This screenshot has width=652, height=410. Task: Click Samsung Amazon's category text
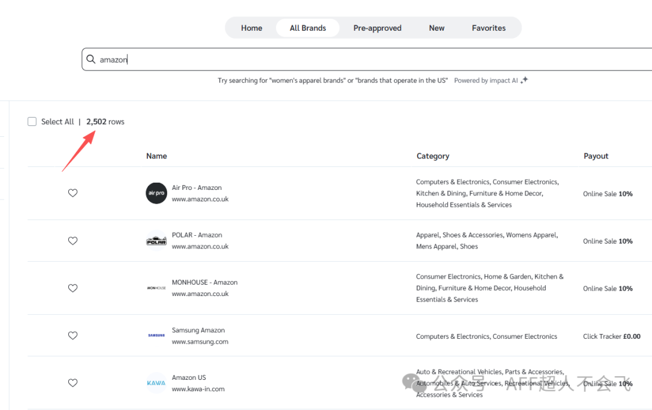pyautogui.click(x=487, y=336)
